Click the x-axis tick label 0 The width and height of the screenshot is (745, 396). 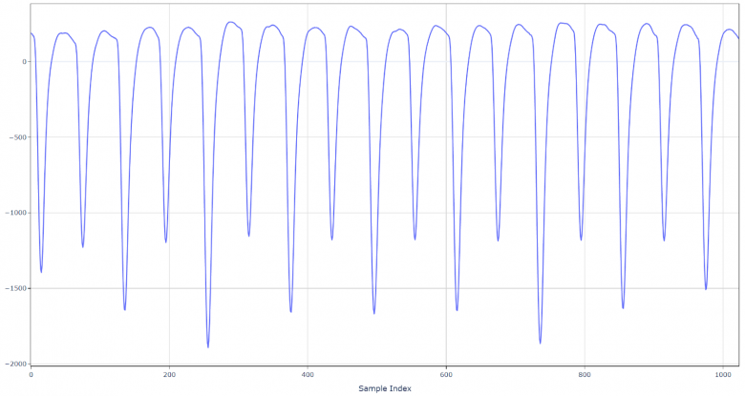pyautogui.click(x=32, y=374)
